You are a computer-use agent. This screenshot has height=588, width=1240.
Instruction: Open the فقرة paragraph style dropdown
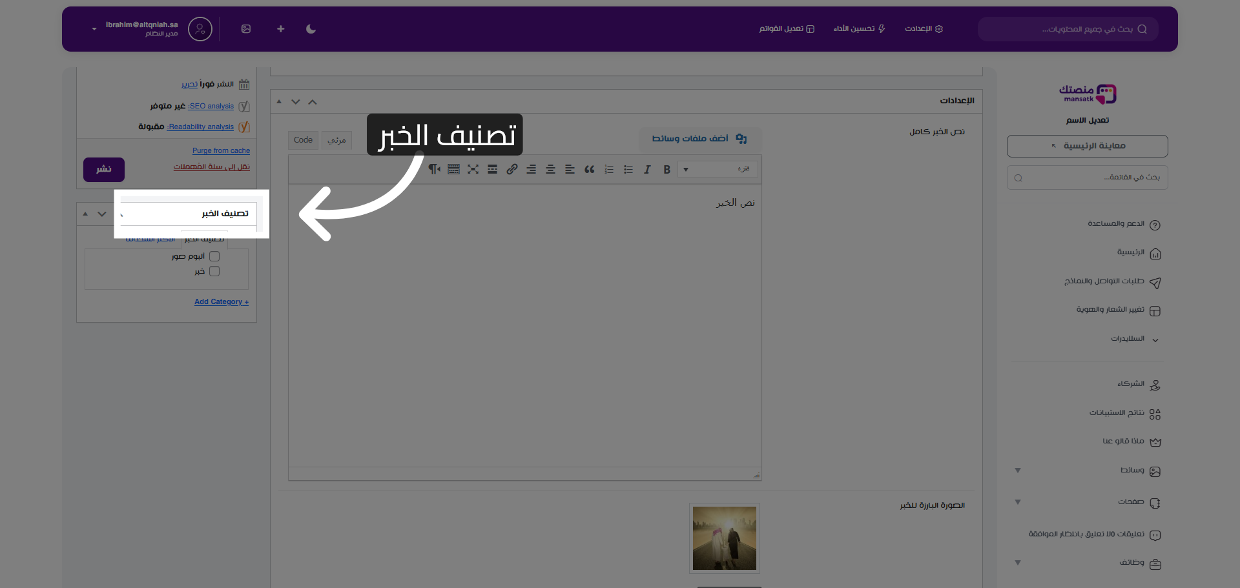point(717,169)
